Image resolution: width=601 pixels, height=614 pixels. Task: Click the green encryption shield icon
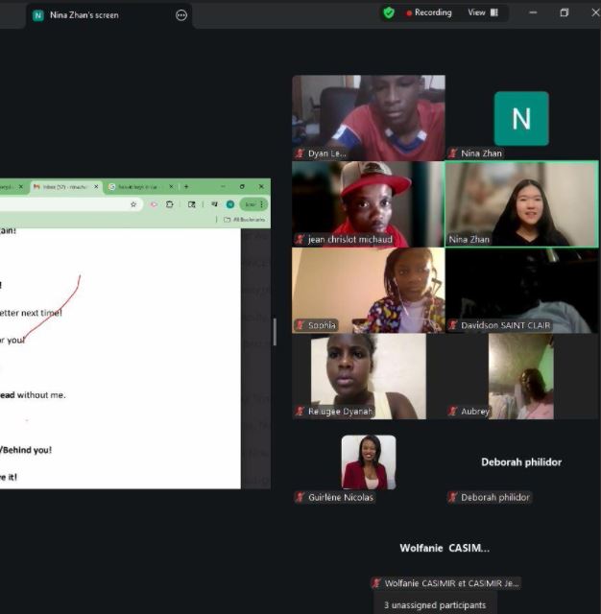point(389,12)
